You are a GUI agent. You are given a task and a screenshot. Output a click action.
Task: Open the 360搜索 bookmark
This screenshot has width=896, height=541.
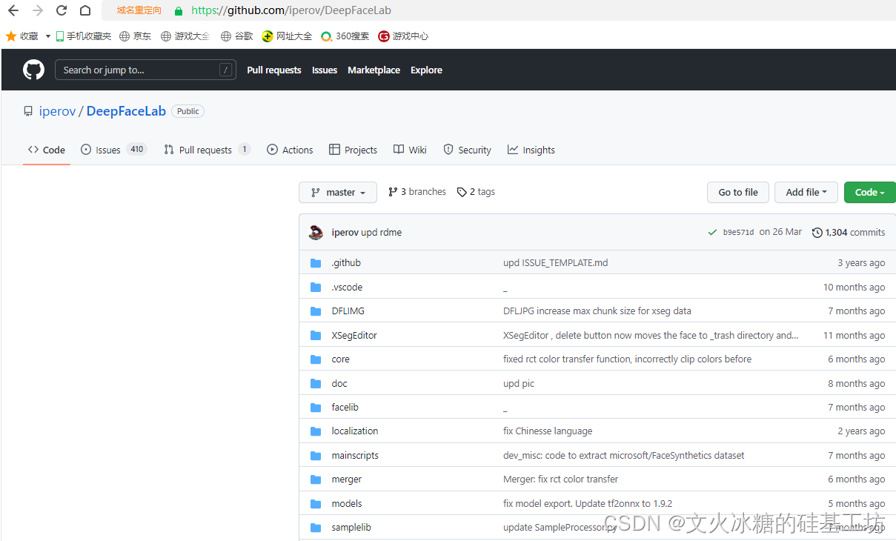345,36
